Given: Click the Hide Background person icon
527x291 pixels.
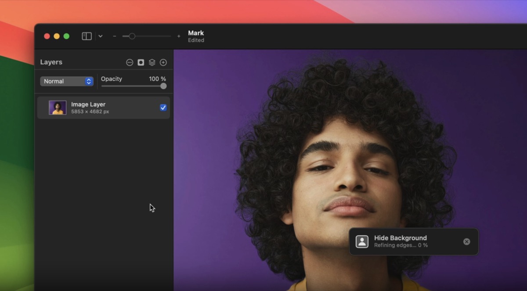Looking at the screenshot, I should click(x=362, y=241).
